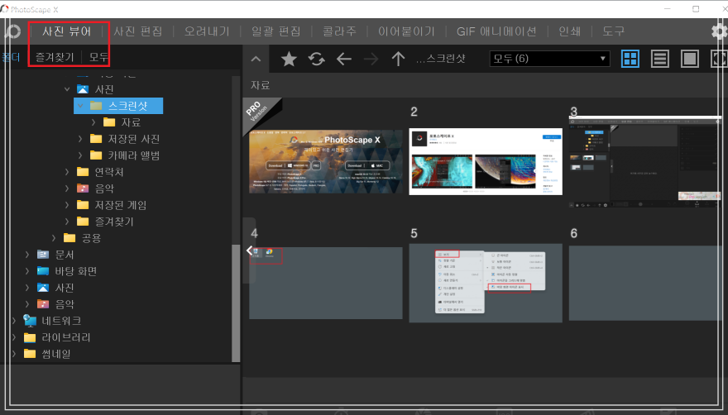
Task: Open the 인쇄 tab
Action: [x=570, y=31]
